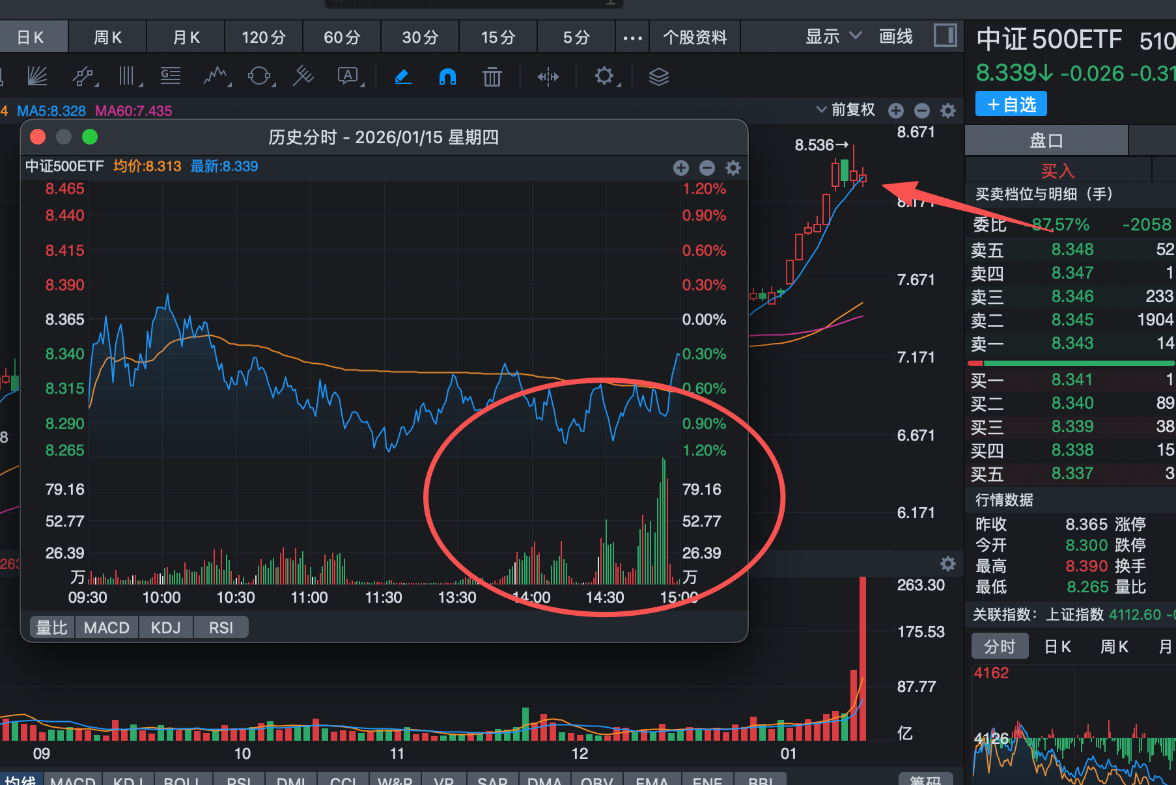Switch on the MACD indicator tab
Viewport: 1176px width, 785px height.
(107, 627)
